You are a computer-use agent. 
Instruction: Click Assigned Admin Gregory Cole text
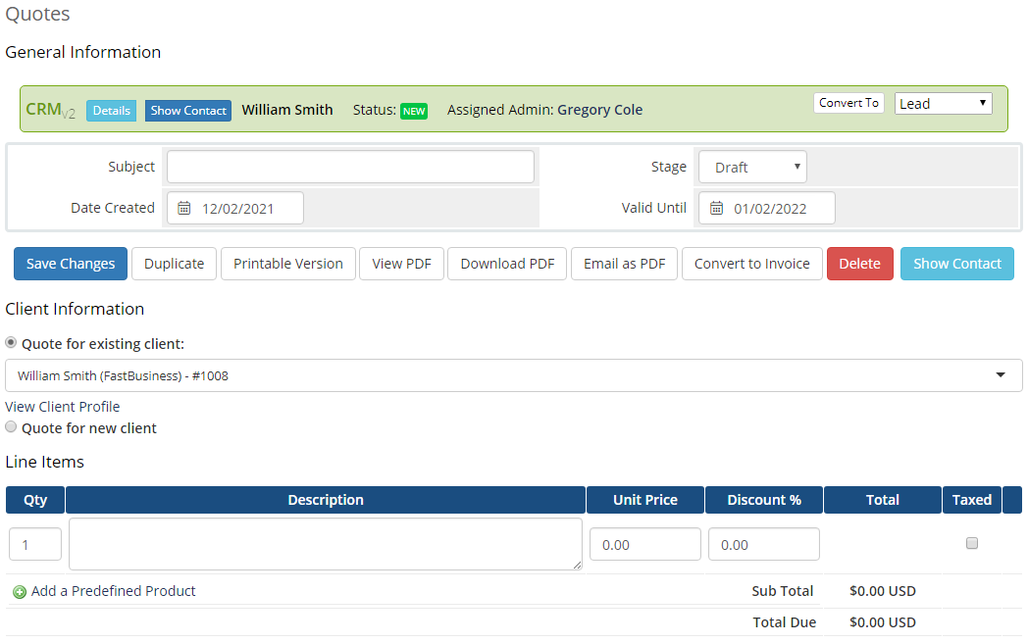[544, 110]
